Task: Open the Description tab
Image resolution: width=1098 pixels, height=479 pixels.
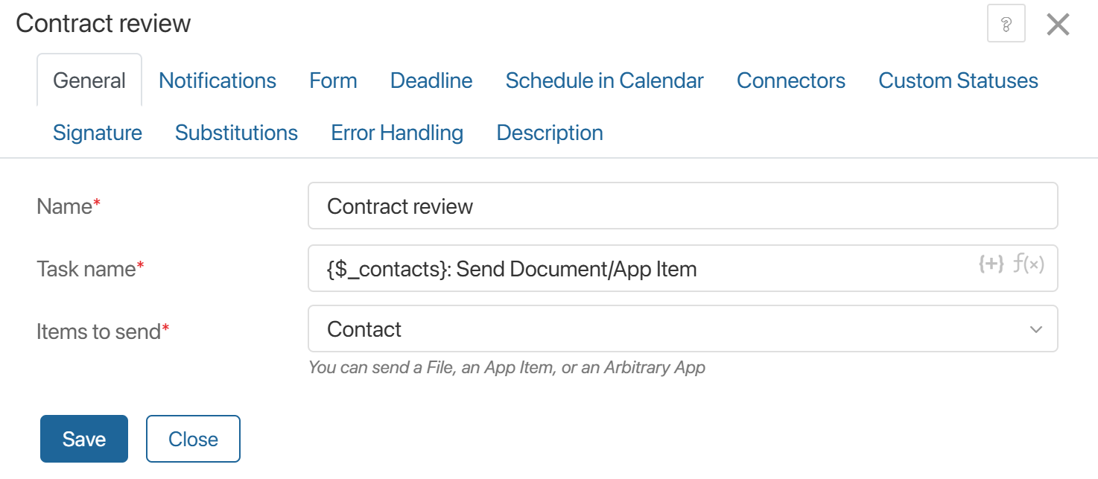Action: pos(550,133)
